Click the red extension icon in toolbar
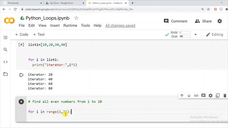Viewport: 228px width, 128px height. 215,9
